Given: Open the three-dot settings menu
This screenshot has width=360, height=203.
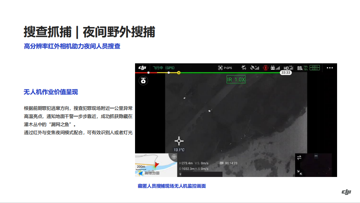Looking at the screenshot, I should [x=330, y=68].
